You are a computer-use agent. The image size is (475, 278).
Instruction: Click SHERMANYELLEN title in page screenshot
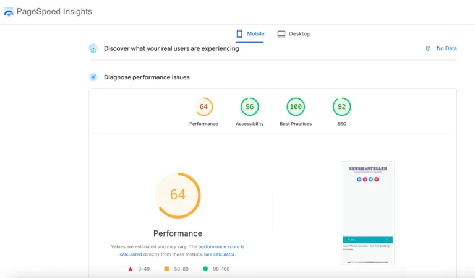(x=368, y=168)
